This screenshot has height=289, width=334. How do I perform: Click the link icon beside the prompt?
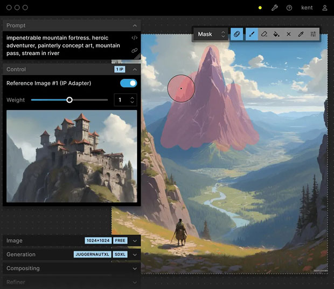point(135,50)
